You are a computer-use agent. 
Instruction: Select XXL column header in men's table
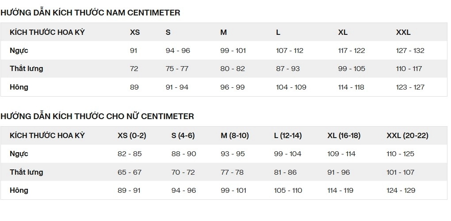pos(403,33)
